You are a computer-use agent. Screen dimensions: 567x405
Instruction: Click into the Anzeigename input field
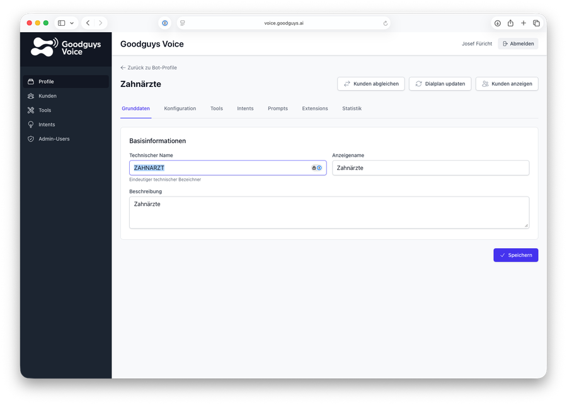[x=430, y=168]
